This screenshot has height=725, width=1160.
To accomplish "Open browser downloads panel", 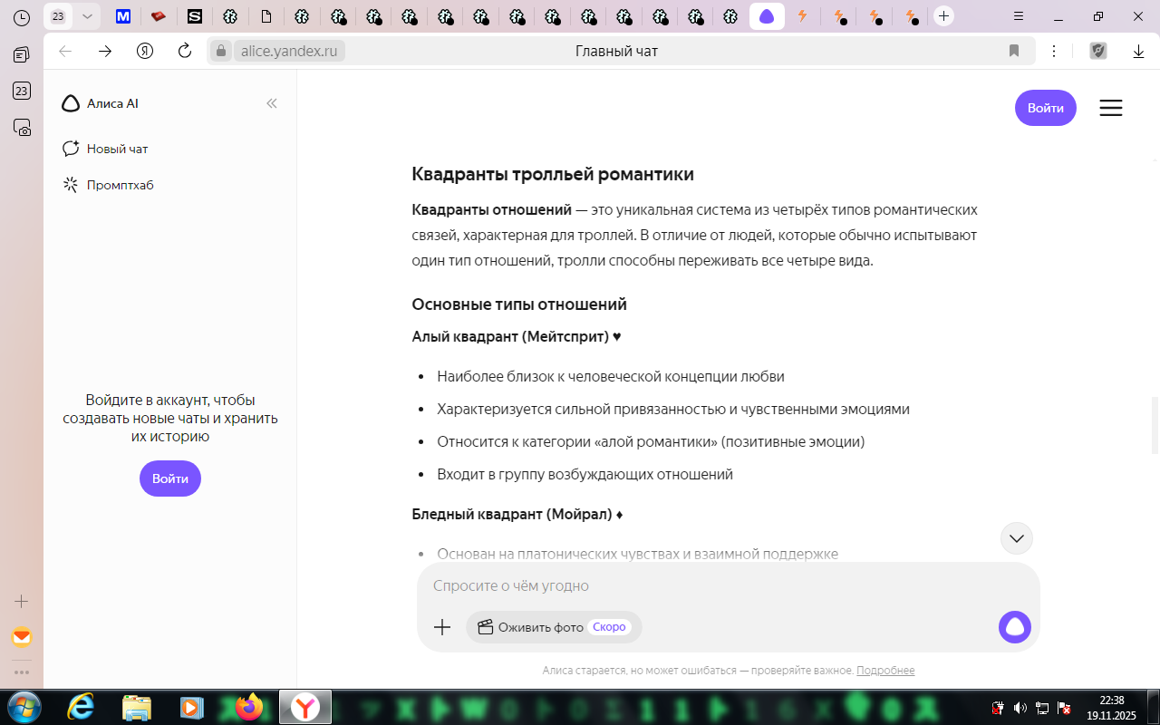I will coord(1138,51).
